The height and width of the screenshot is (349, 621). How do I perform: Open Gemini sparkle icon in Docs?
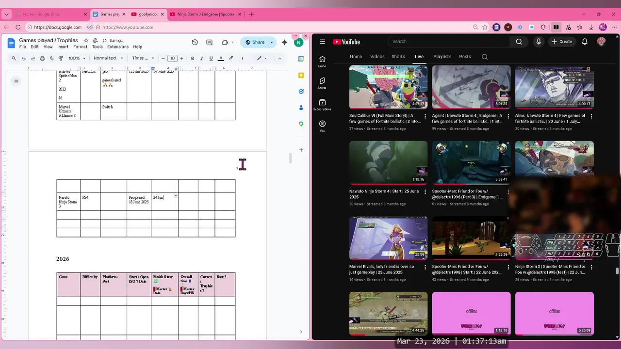pyautogui.click(x=284, y=42)
